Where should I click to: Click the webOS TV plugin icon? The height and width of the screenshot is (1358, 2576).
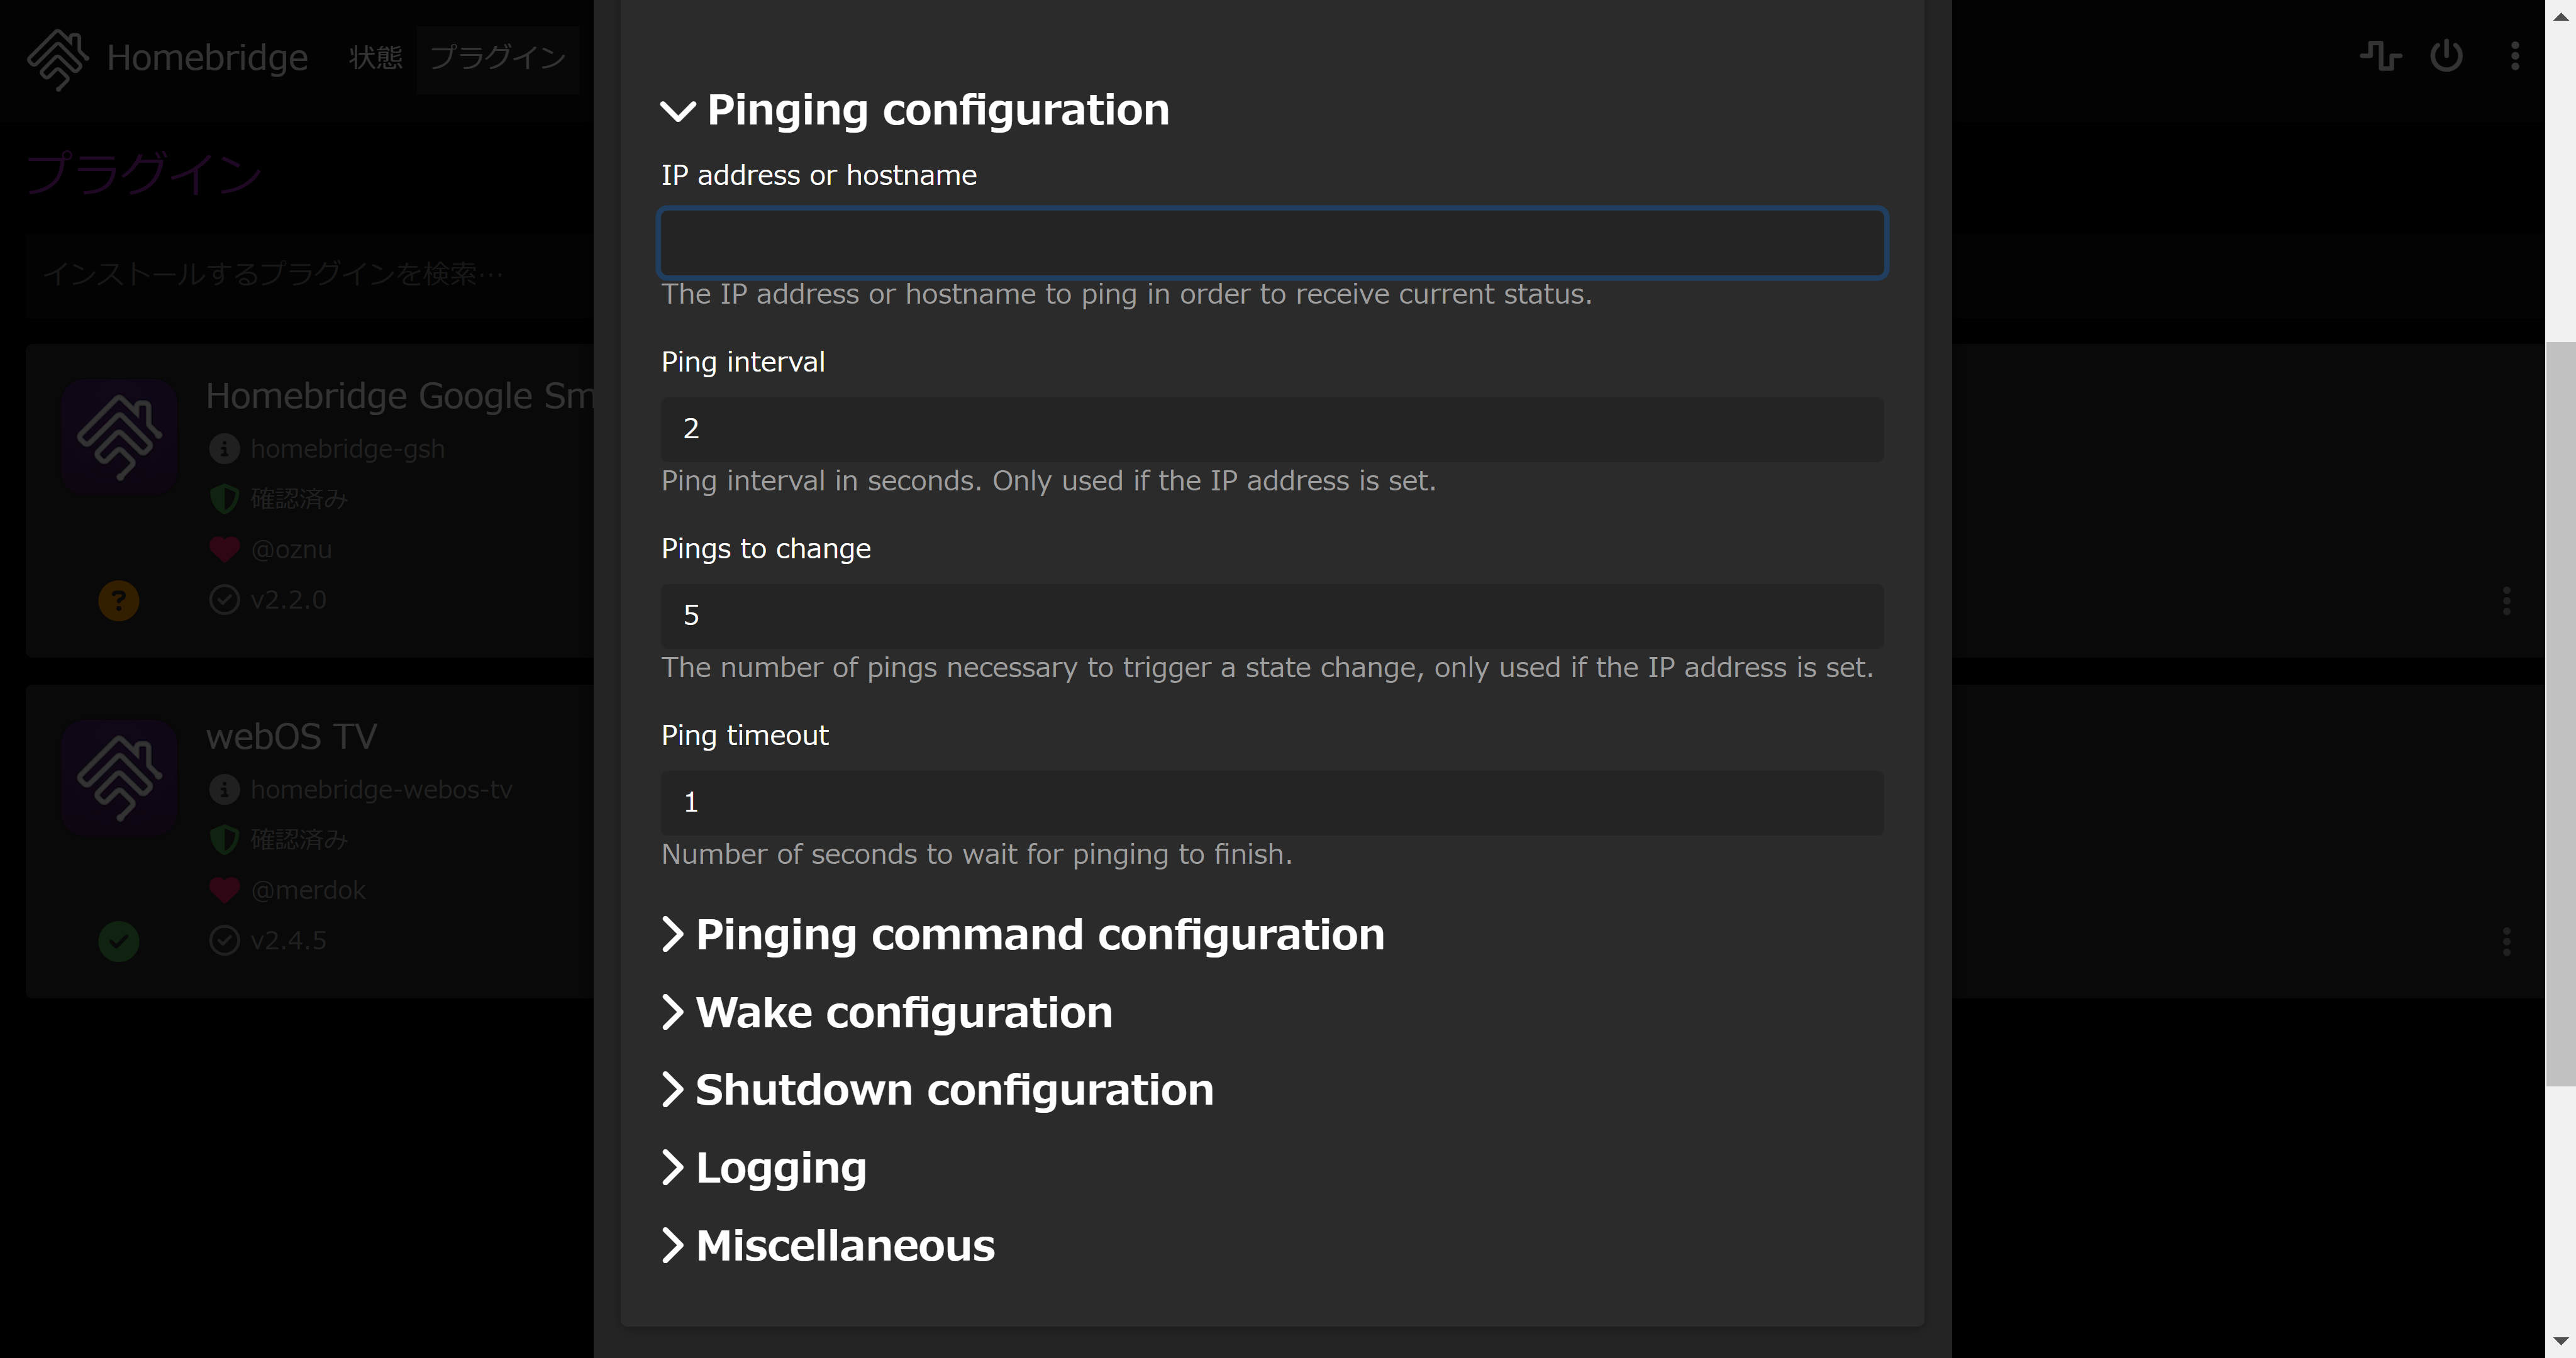point(119,777)
